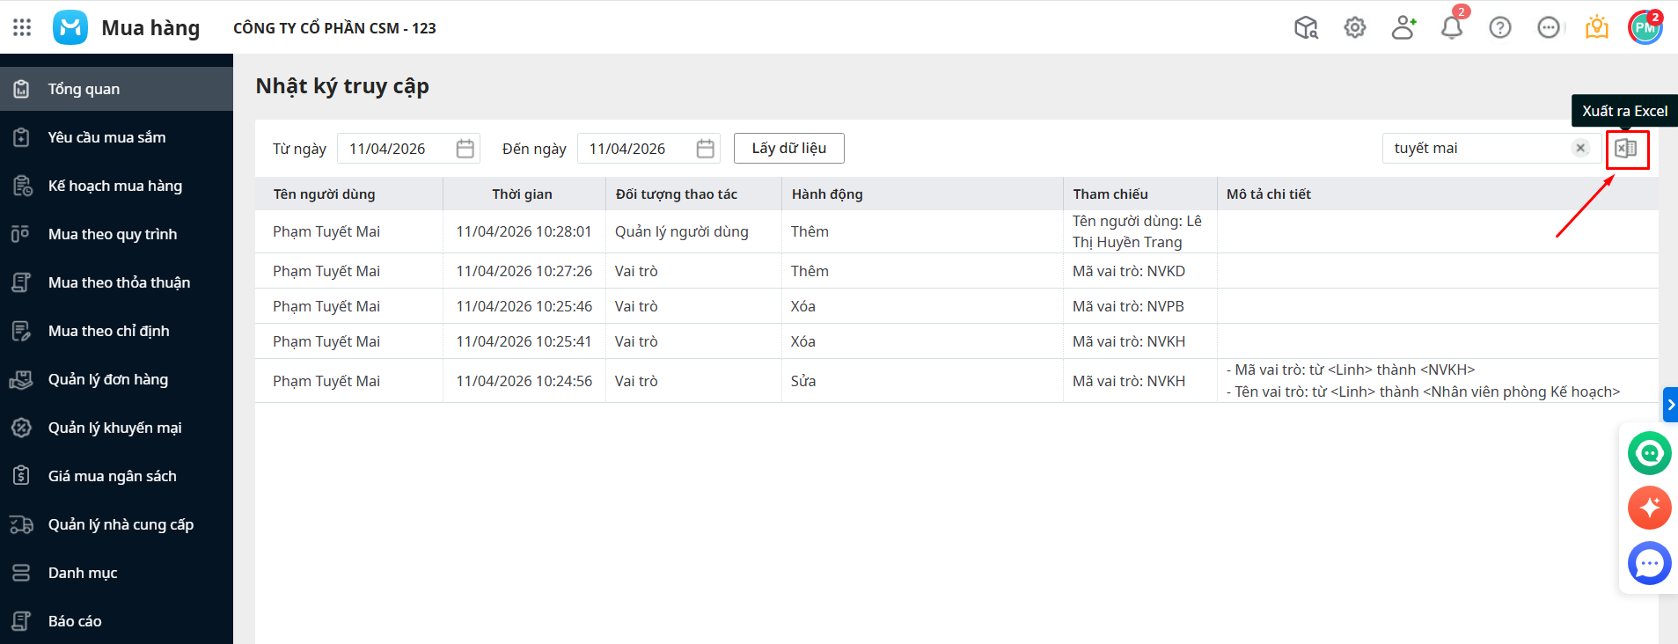The height and width of the screenshot is (644, 1678).
Task: Open the notifications bell
Action: coord(1451,28)
